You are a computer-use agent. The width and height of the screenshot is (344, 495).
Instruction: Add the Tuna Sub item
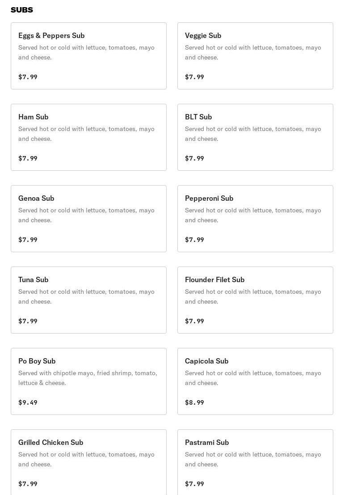(88, 300)
